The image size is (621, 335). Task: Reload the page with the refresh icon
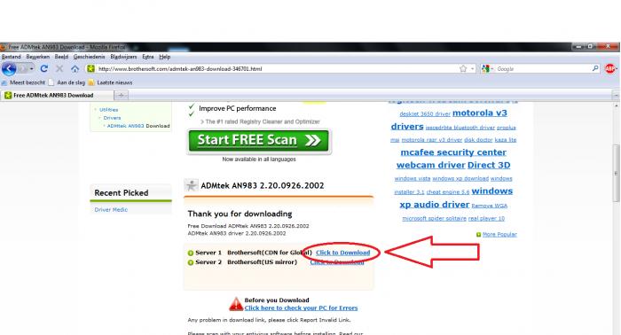tap(44, 69)
